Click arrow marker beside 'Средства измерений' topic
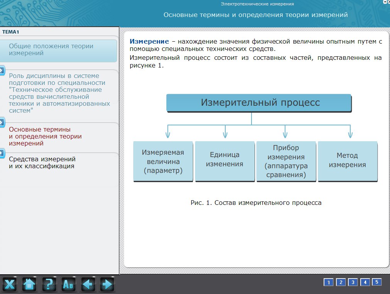 [x=2, y=153]
